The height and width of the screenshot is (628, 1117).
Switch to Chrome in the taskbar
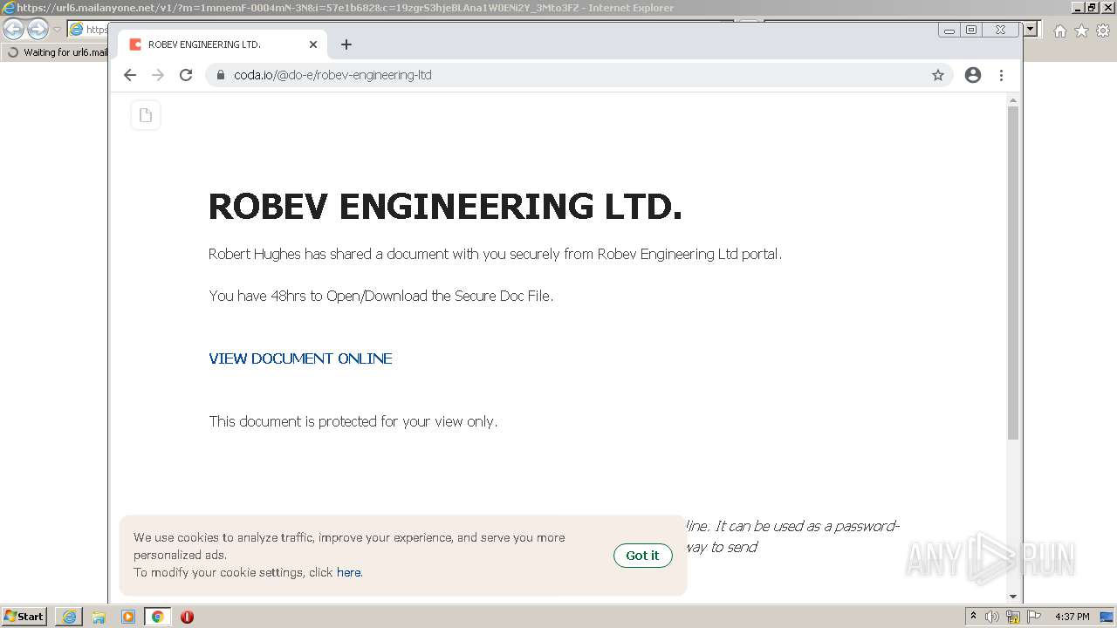(158, 617)
